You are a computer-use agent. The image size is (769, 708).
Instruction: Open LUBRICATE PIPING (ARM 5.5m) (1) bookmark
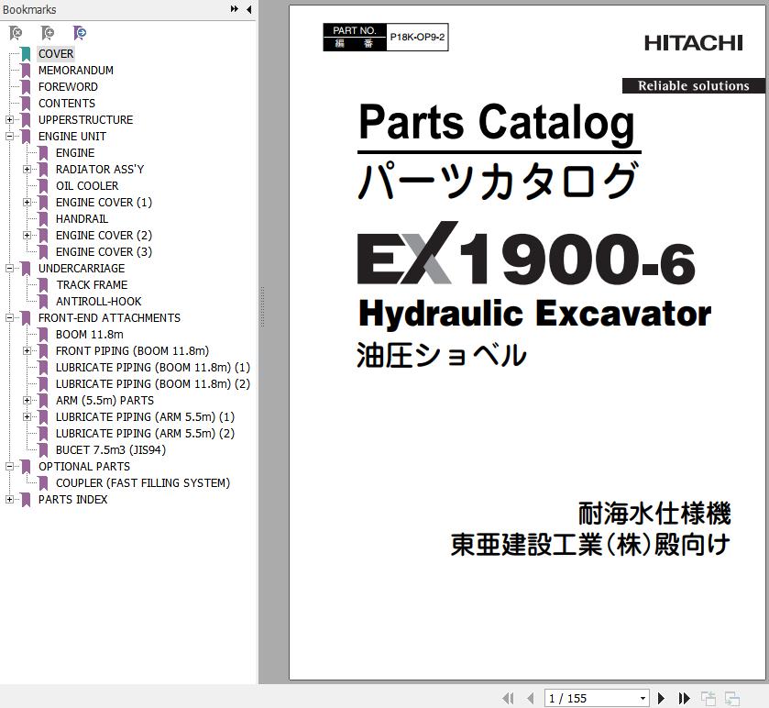click(145, 417)
